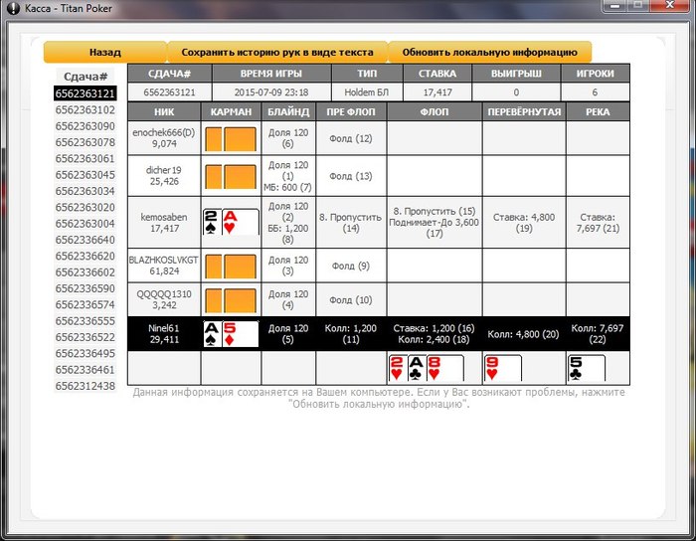
Task: Click the Titan Poker title bar icon
Action: [13, 8]
